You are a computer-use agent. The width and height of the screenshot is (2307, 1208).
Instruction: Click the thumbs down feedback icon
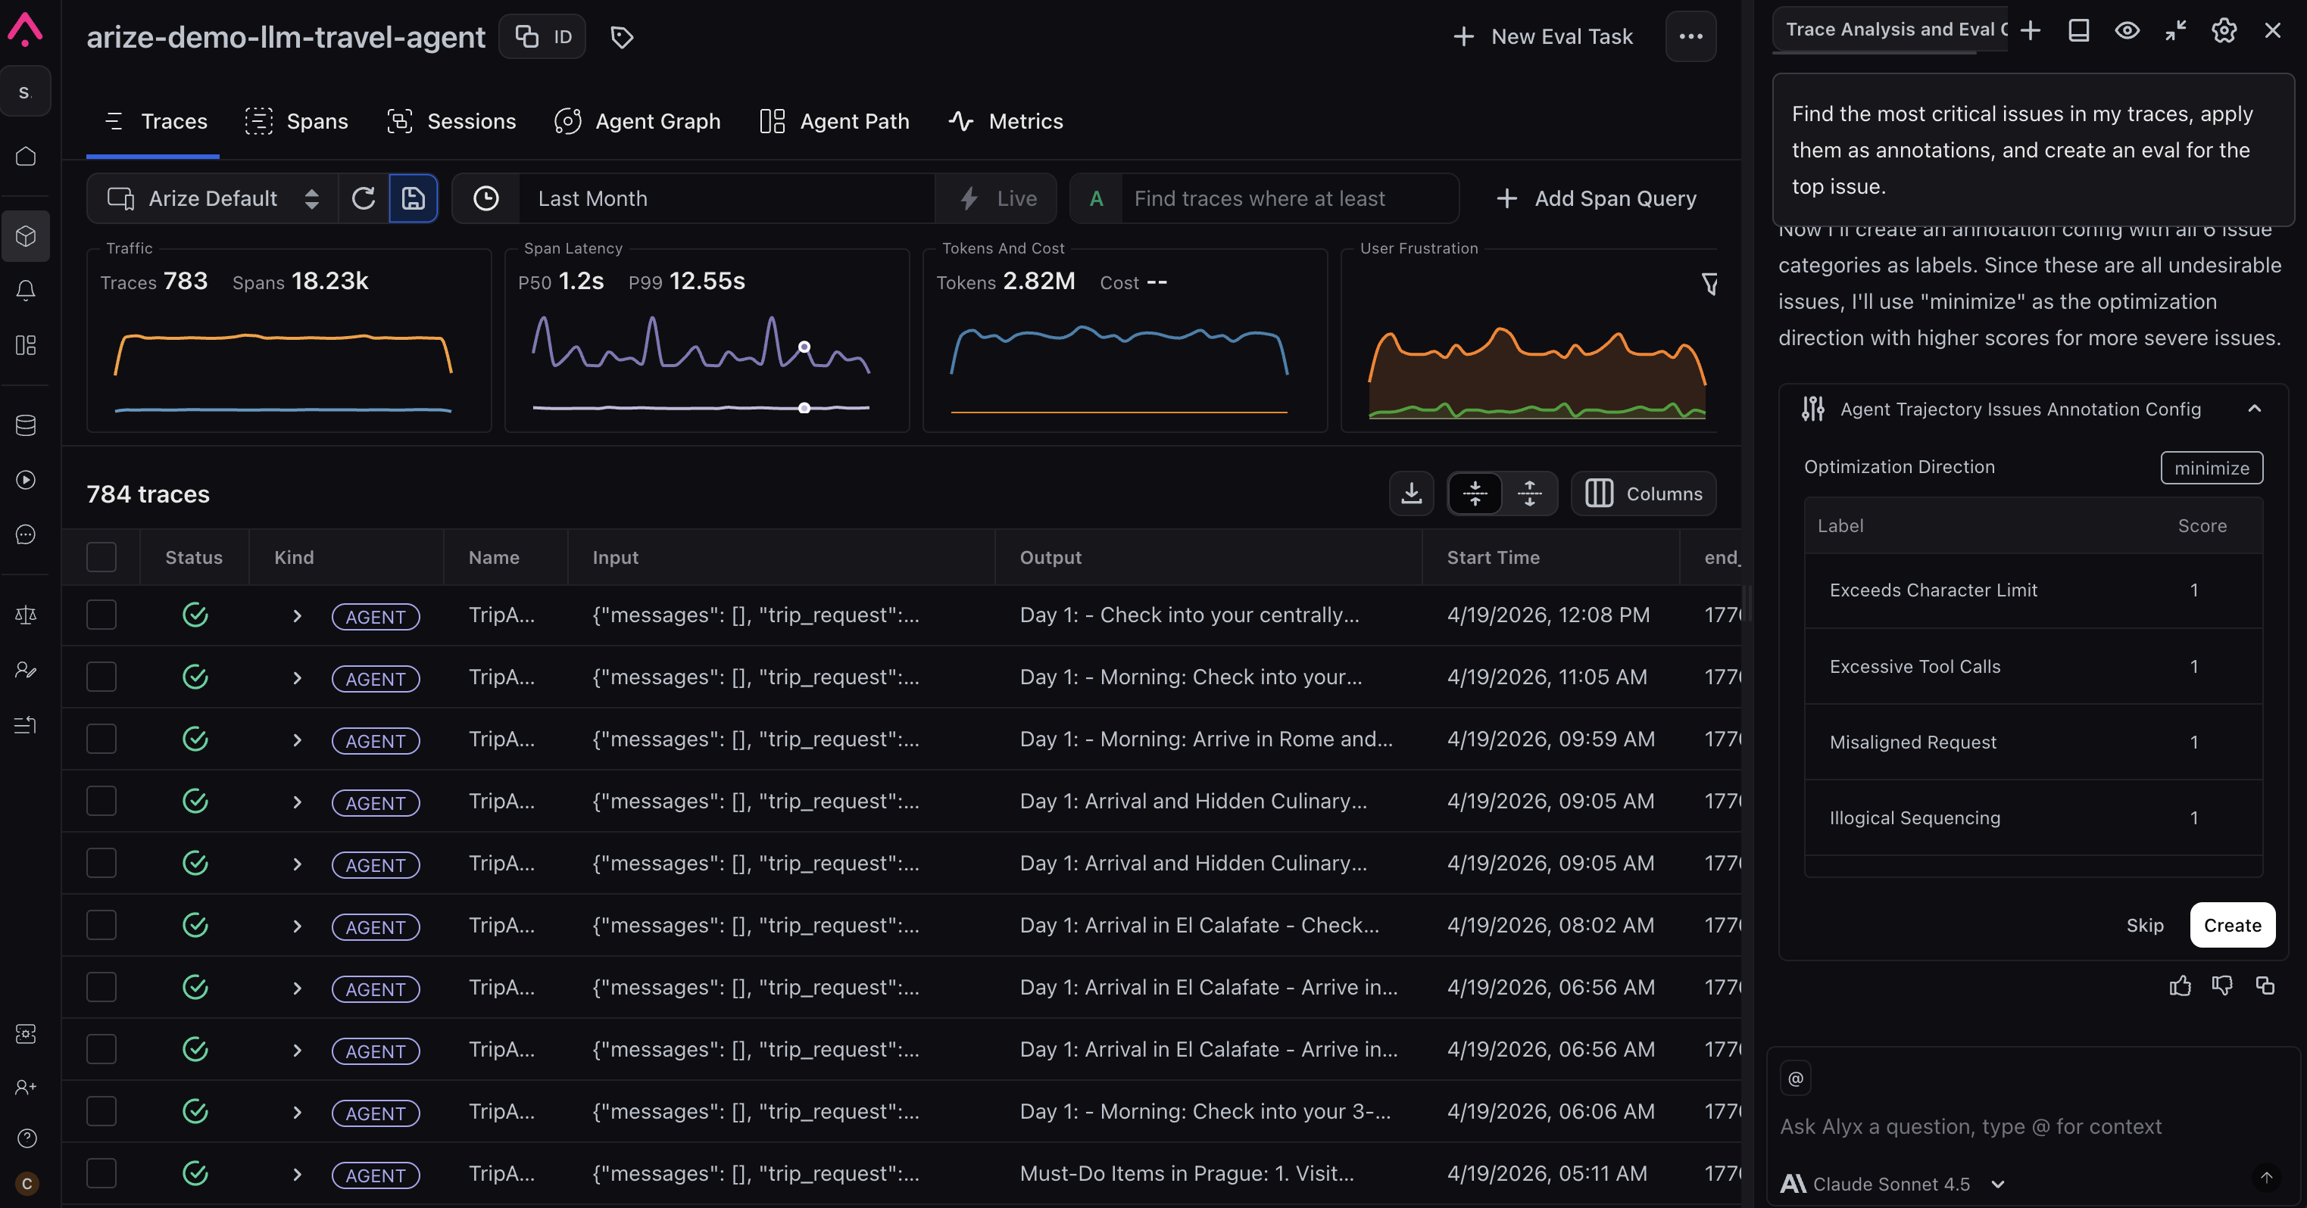click(2222, 985)
